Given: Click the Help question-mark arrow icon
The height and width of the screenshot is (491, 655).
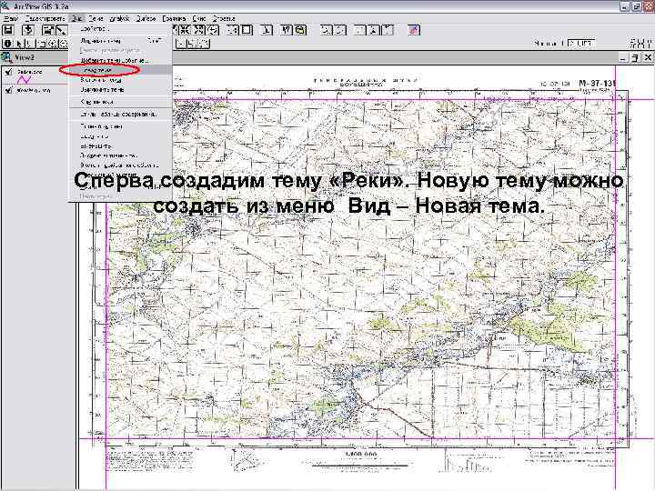Looking at the screenshot, I should 287,30.
